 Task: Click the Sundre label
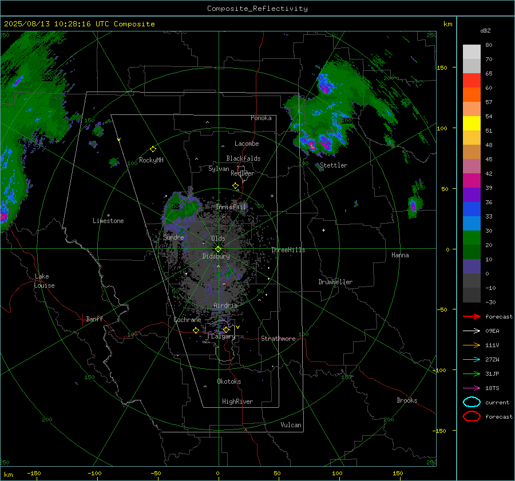[173, 237]
